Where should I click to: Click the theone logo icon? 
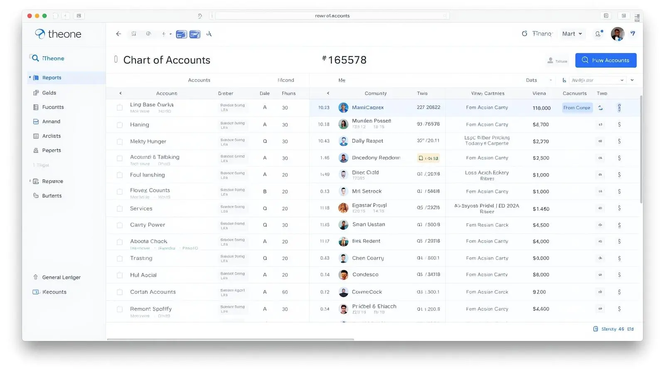pyautogui.click(x=40, y=34)
